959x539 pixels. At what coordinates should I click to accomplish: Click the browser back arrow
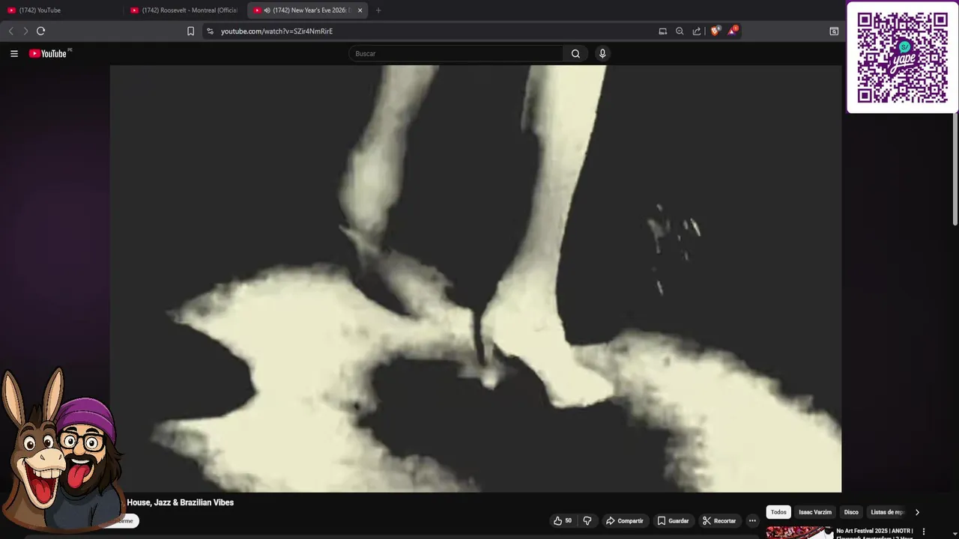tap(10, 31)
